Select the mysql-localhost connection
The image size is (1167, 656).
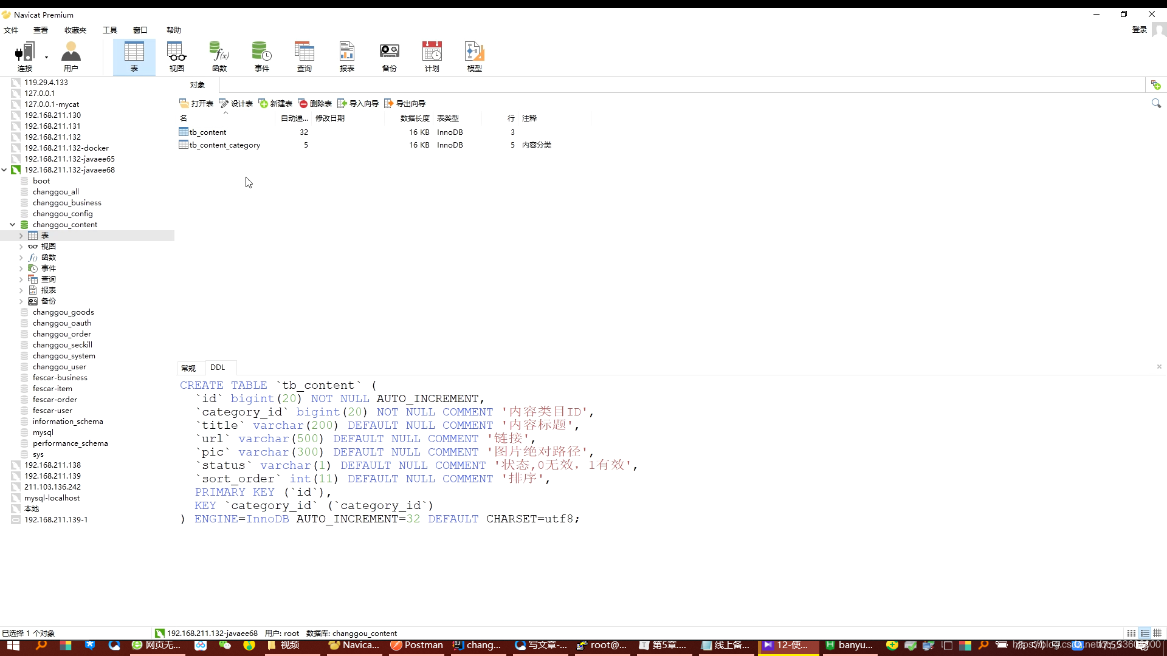(52, 498)
